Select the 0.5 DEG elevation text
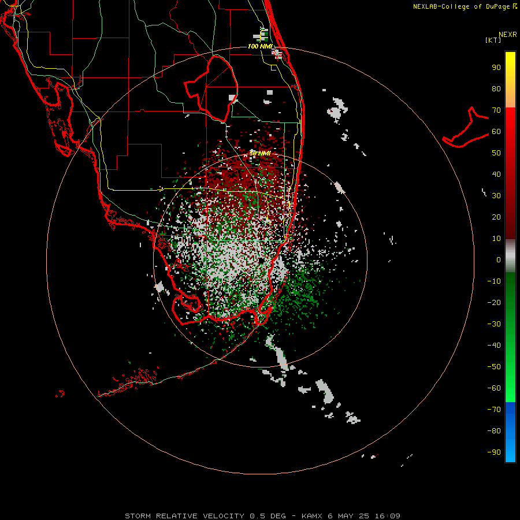The width and height of the screenshot is (520, 520). pos(271,516)
